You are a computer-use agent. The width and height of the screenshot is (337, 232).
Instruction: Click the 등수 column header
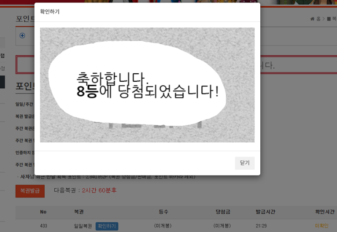[164, 212]
